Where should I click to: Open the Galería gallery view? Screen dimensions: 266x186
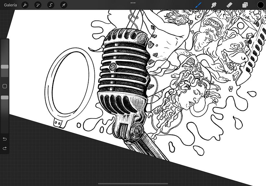pos(10,5)
